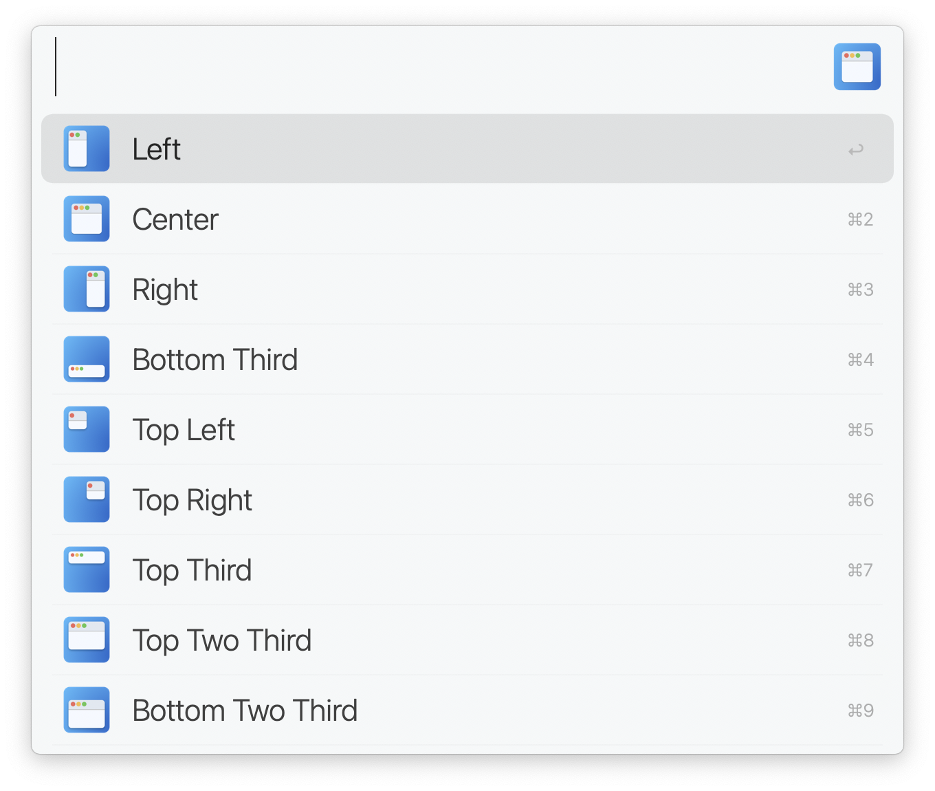
Task: Select the Left window position icon
Action: 87,149
